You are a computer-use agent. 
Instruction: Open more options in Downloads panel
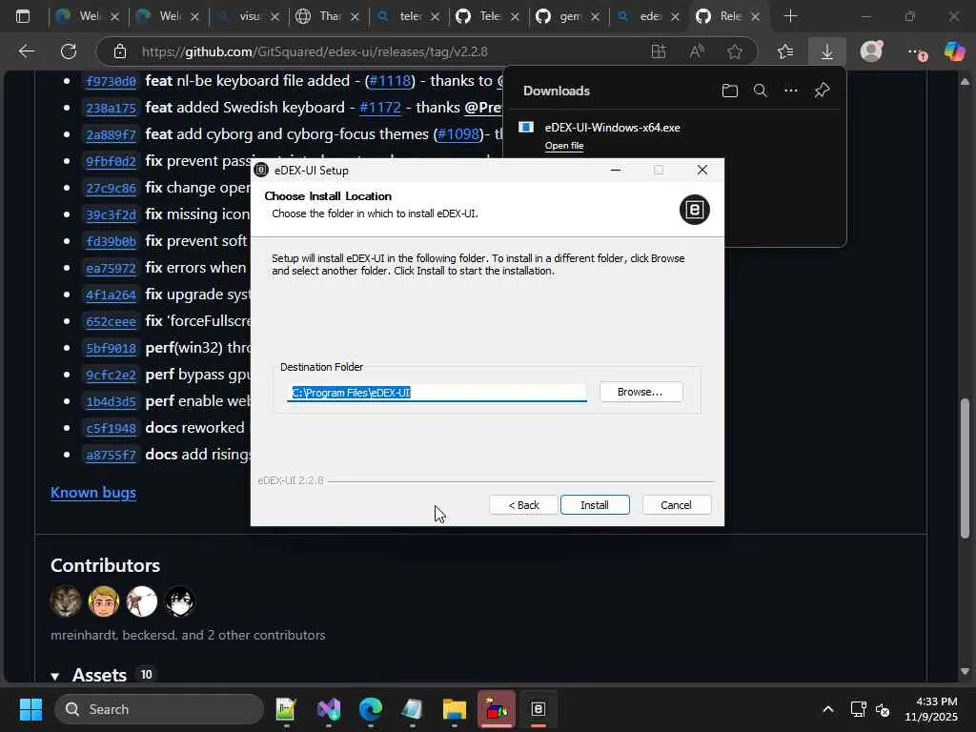(x=790, y=91)
